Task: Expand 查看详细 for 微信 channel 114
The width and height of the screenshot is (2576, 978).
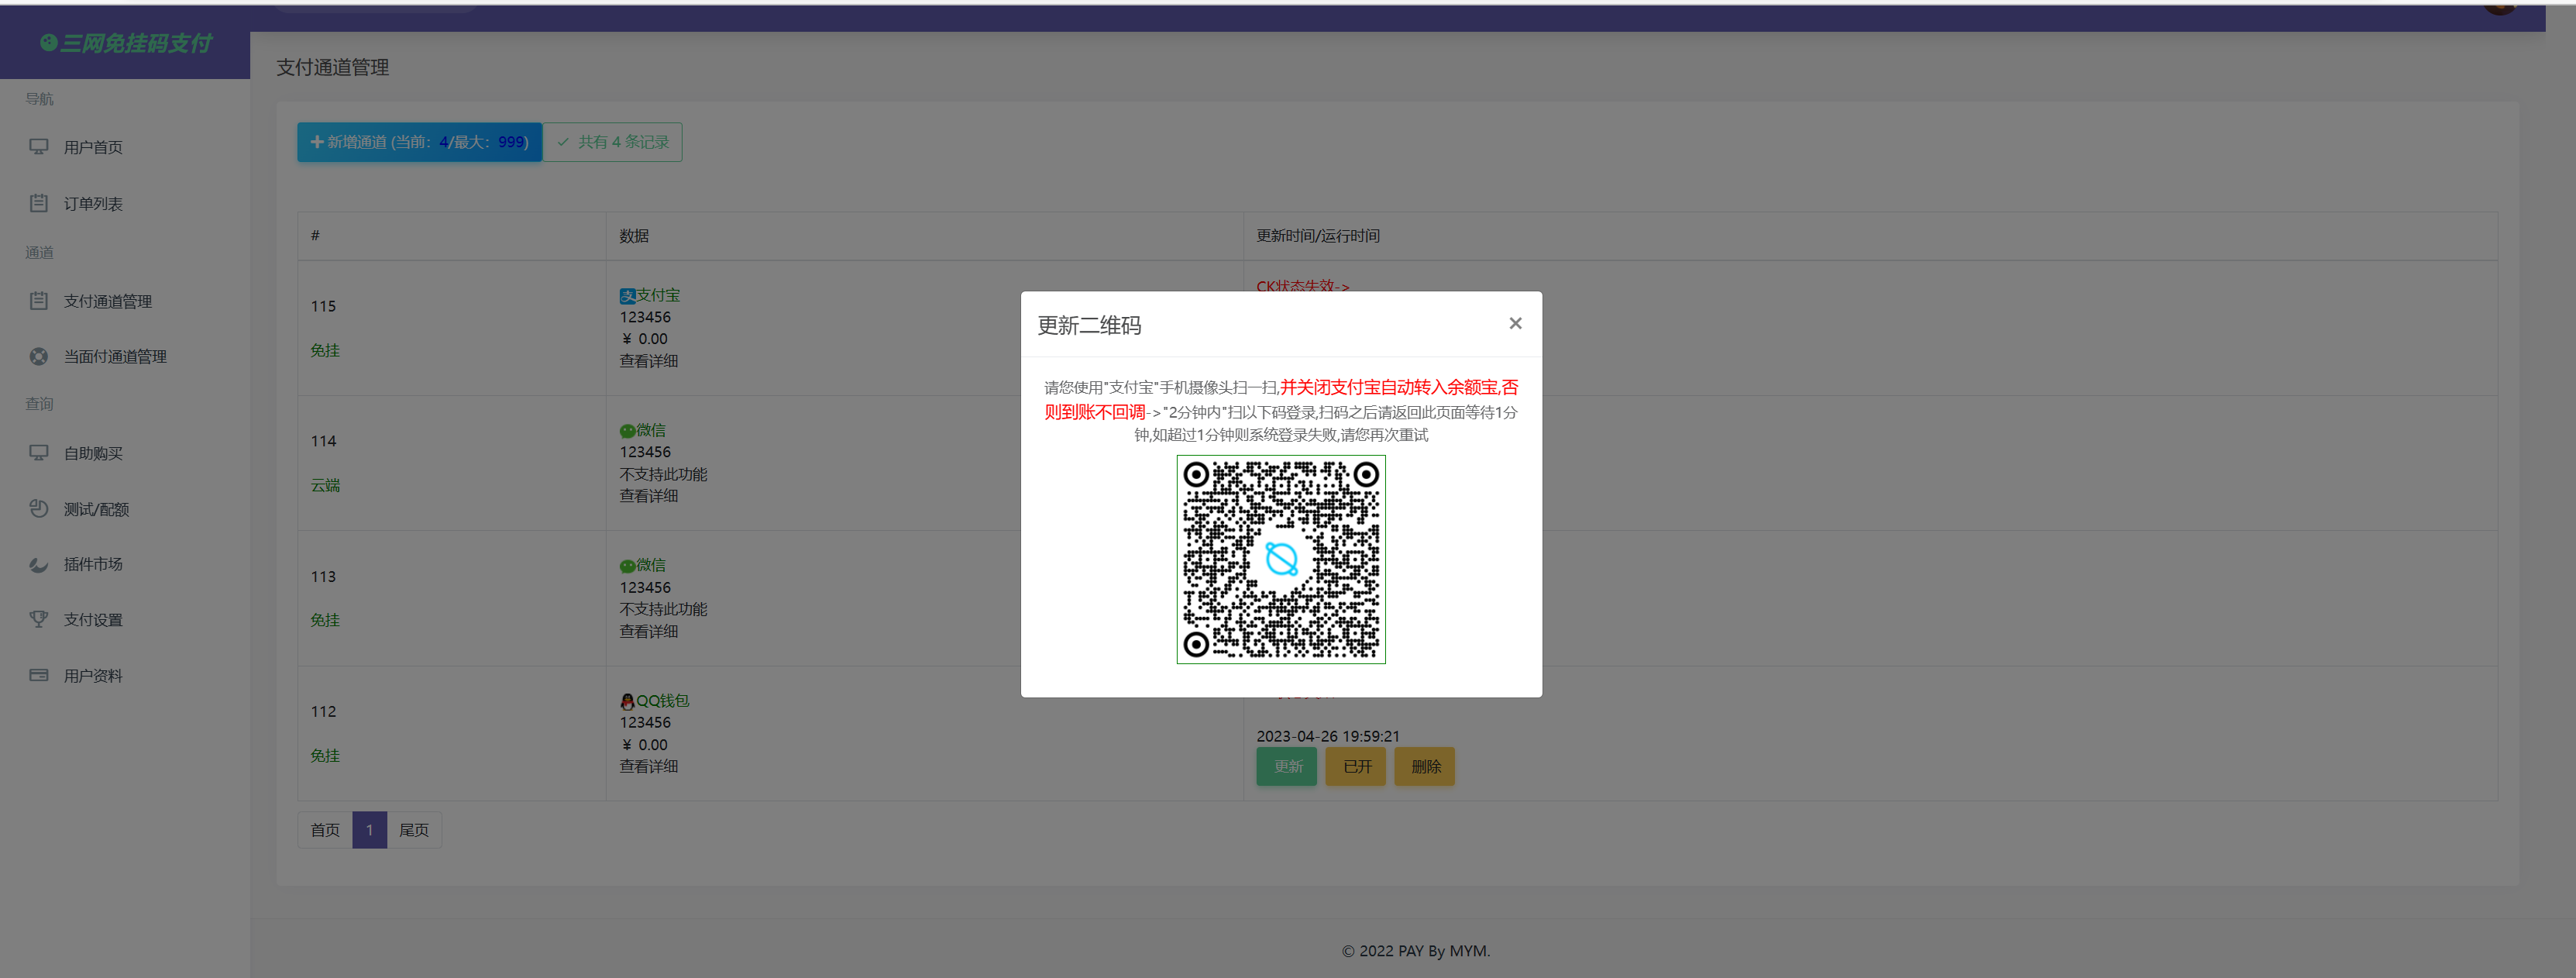Action: click(x=648, y=496)
